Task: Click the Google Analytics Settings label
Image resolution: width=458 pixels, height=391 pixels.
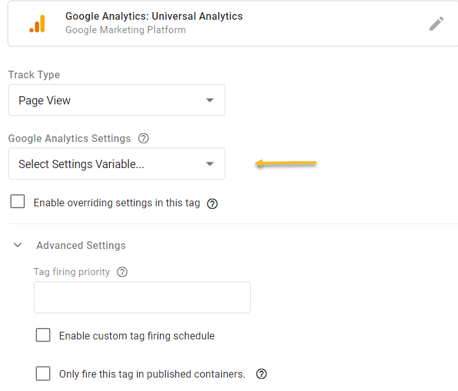Action: [x=70, y=138]
